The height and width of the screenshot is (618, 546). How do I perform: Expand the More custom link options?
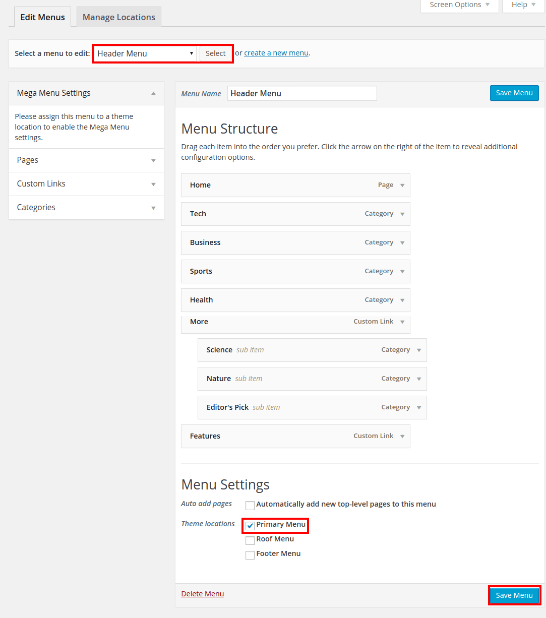(x=402, y=322)
